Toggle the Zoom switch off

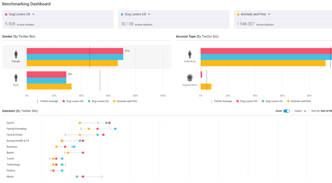pyautogui.click(x=287, y=111)
